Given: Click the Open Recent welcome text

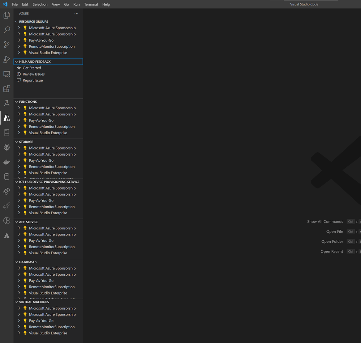Looking at the screenshot, I should point(332,251).
